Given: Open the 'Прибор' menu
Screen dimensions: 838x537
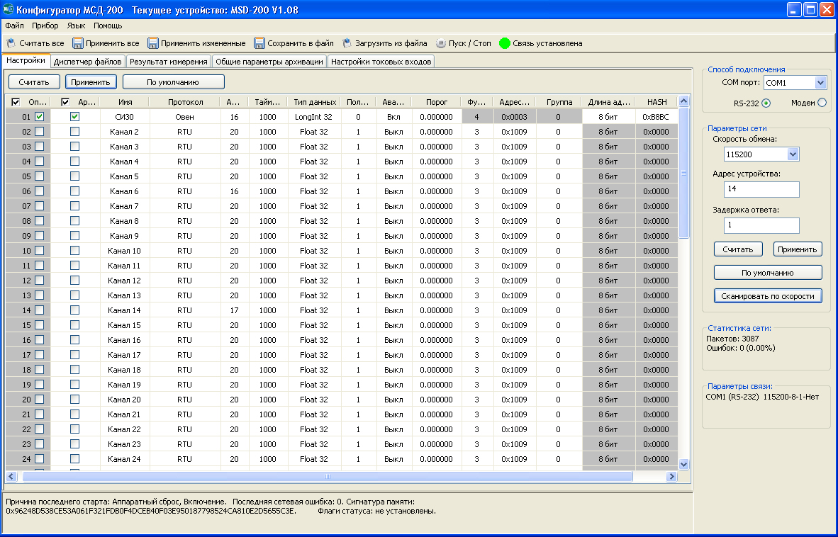Looking at the screenshot, I should (45, 26).
